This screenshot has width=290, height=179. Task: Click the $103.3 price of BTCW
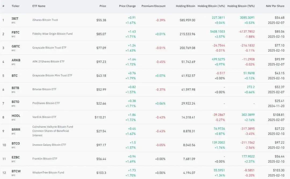[101, 173]
